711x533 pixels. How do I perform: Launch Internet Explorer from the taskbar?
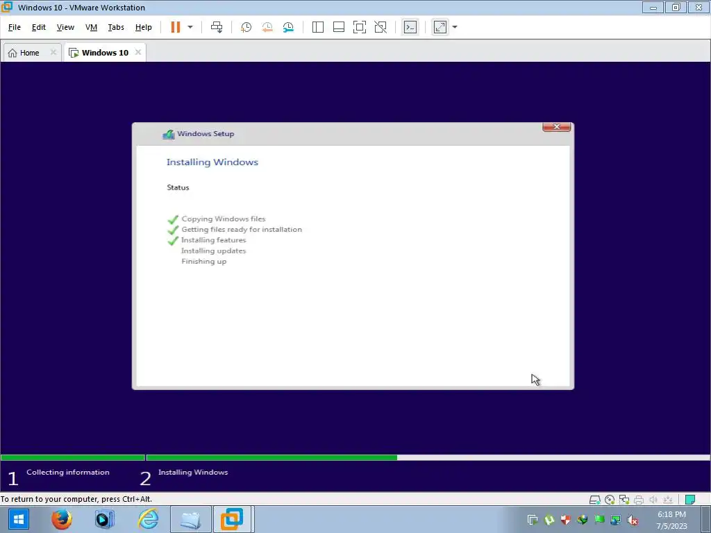(x=149, y=519)
